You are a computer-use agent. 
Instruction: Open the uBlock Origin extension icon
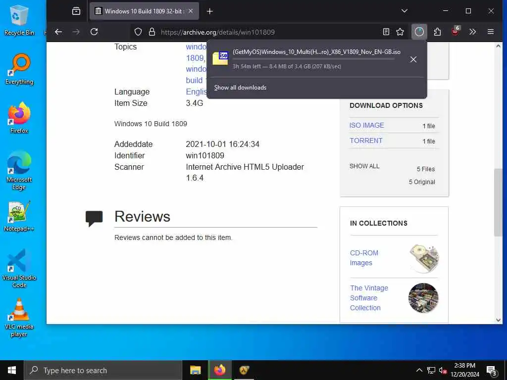pyautogui.click(x=455, y=31)
